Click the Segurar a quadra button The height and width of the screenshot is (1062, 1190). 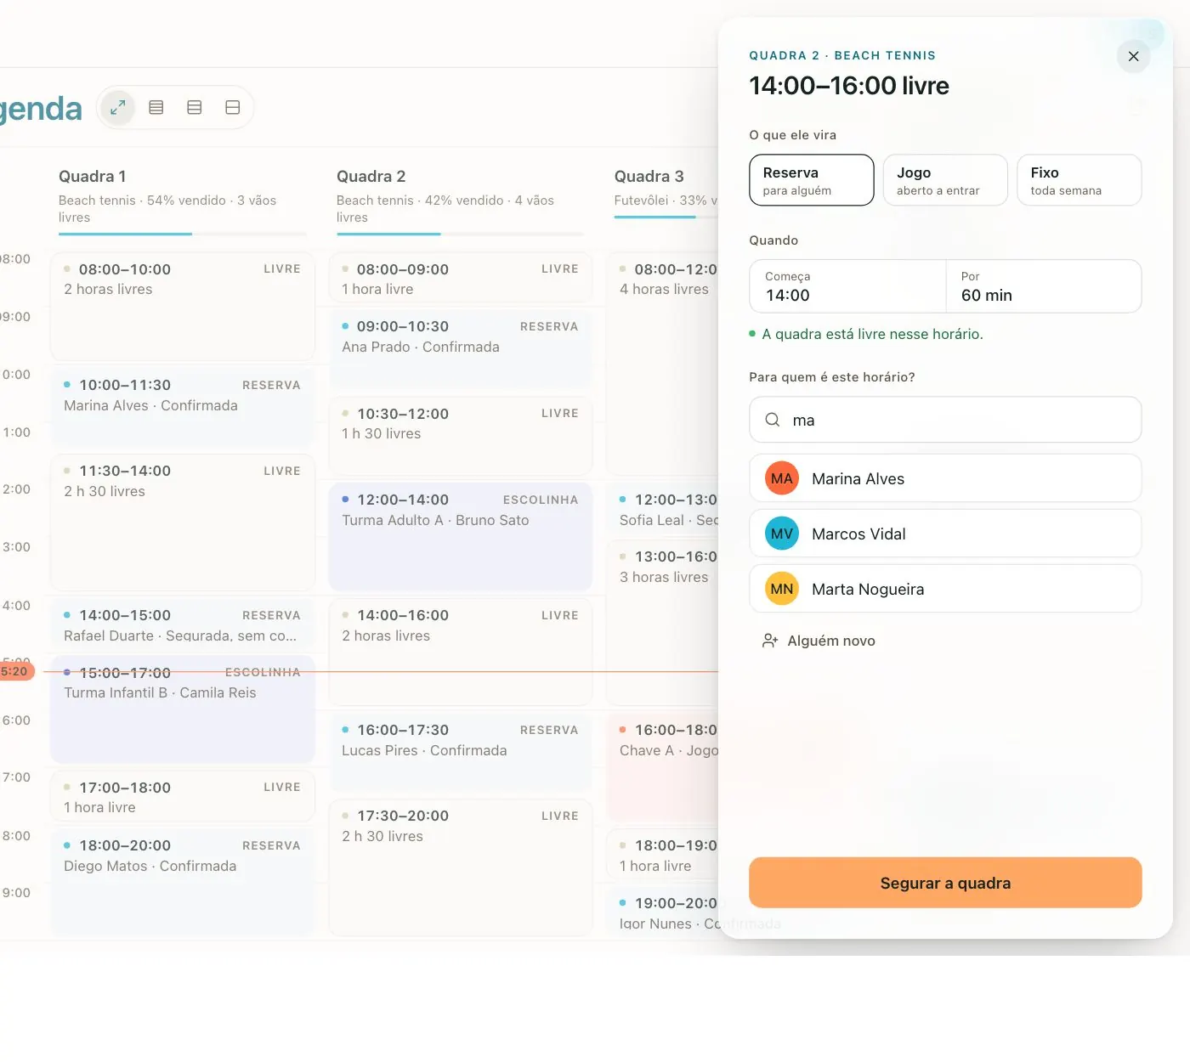(x=945, y=883)
